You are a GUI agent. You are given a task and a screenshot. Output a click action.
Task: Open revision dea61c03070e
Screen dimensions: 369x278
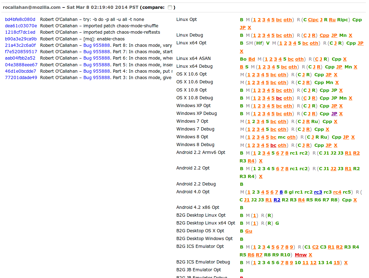tap(21, 26)
